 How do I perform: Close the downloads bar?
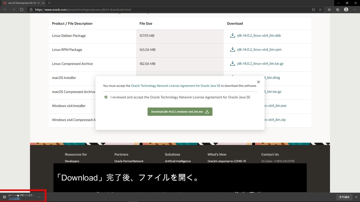[356, 197]
